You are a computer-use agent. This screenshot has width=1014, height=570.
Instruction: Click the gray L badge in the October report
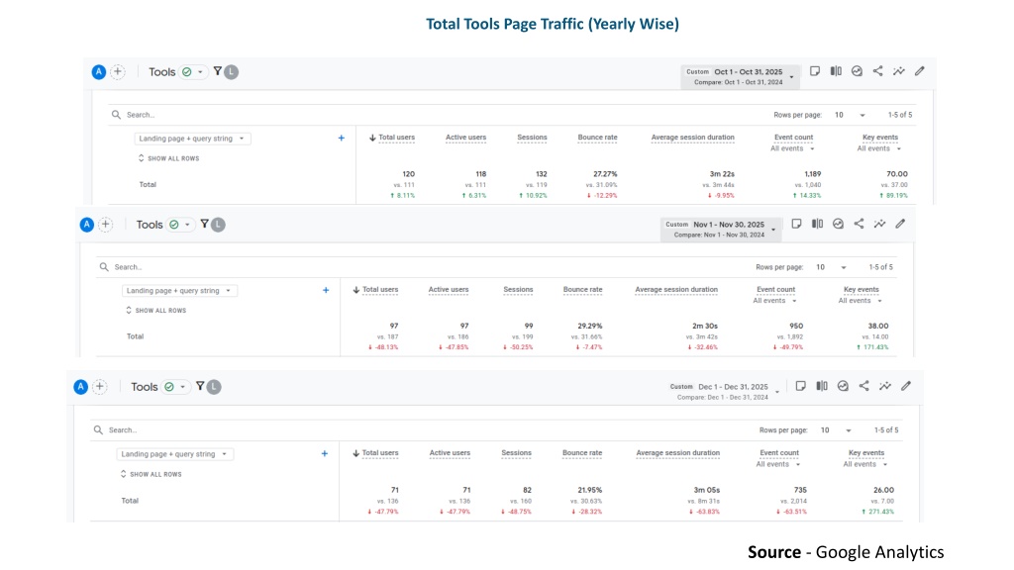232,72
